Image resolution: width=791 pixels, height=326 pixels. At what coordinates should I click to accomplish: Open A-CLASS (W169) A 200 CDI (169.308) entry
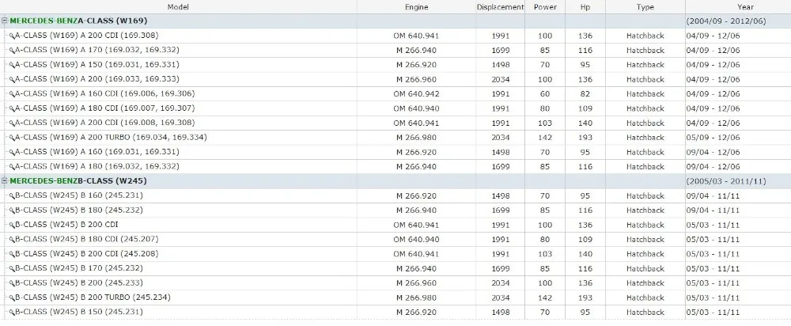(x=86, y=36)
